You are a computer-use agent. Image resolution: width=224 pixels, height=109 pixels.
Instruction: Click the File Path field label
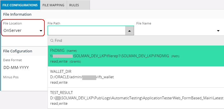point(54,23)
